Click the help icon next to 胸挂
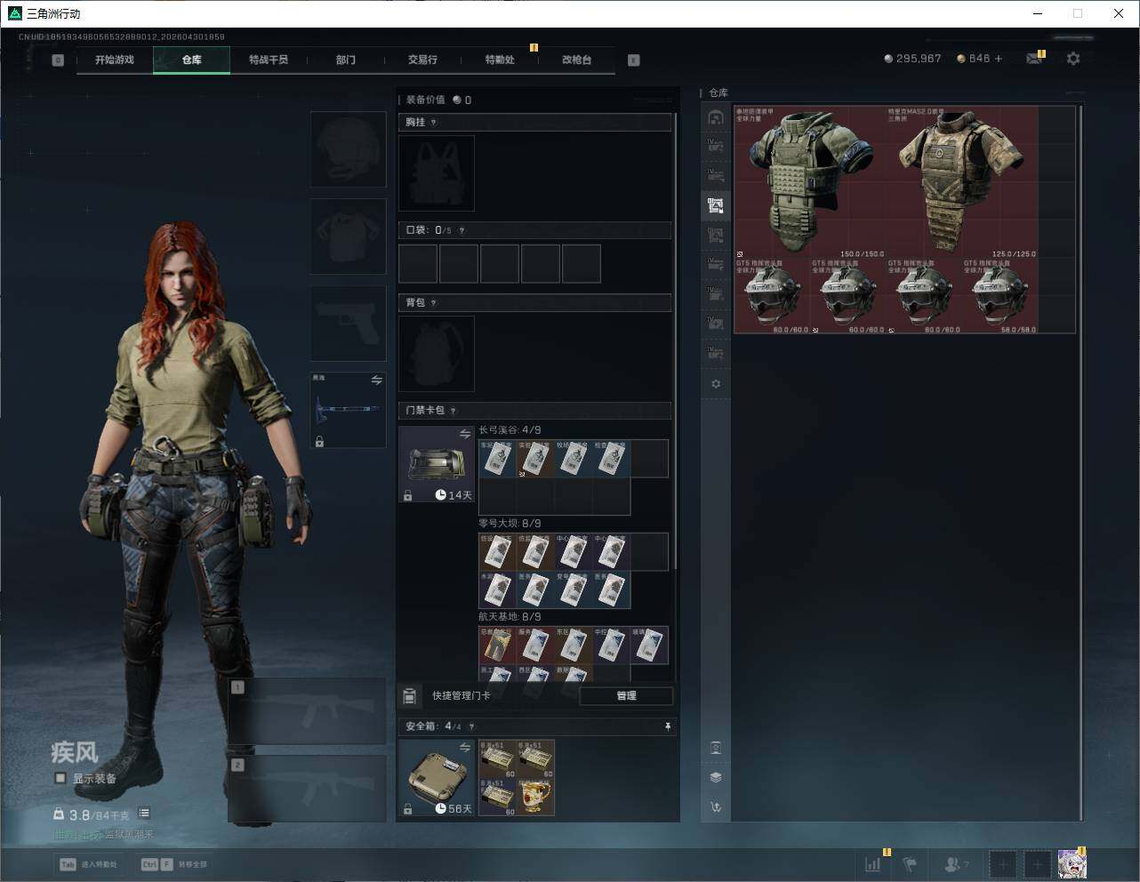 433,123
